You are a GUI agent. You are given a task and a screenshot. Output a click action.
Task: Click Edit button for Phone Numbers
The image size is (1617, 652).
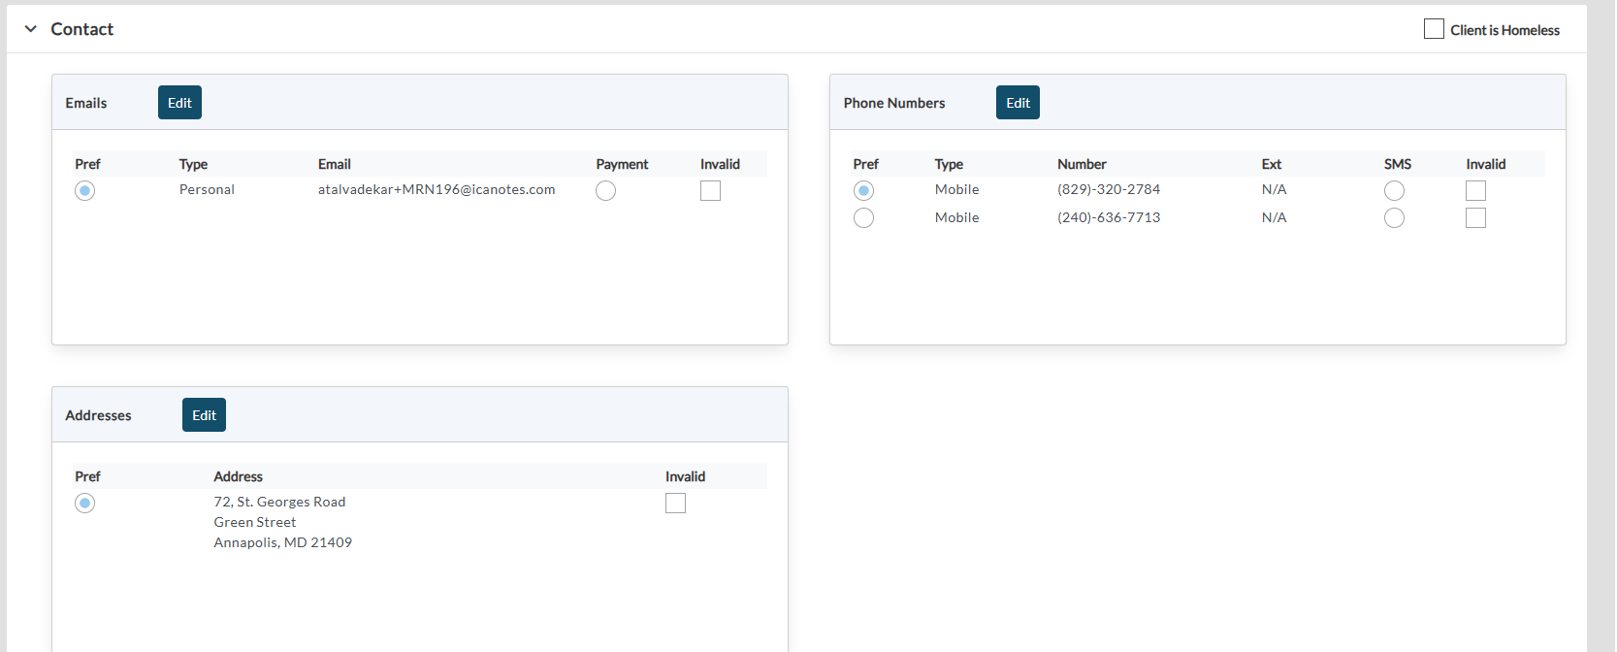(x=1018, y=103)
